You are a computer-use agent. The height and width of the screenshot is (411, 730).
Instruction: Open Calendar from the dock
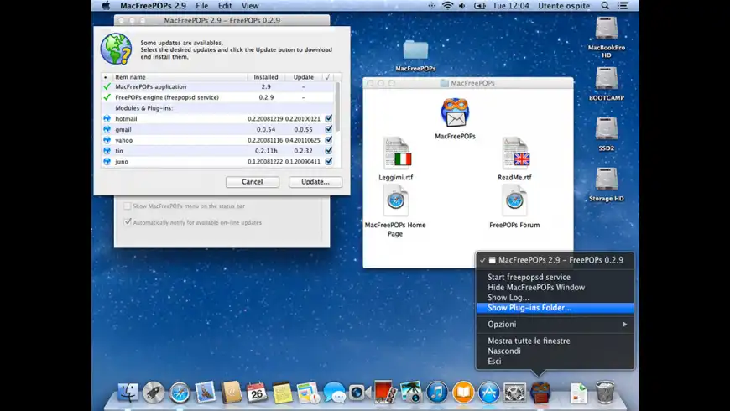pos(257,393)
